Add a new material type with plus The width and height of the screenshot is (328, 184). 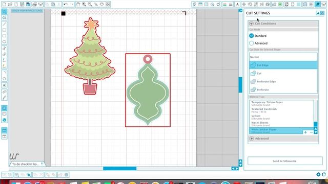click(305, 132)
